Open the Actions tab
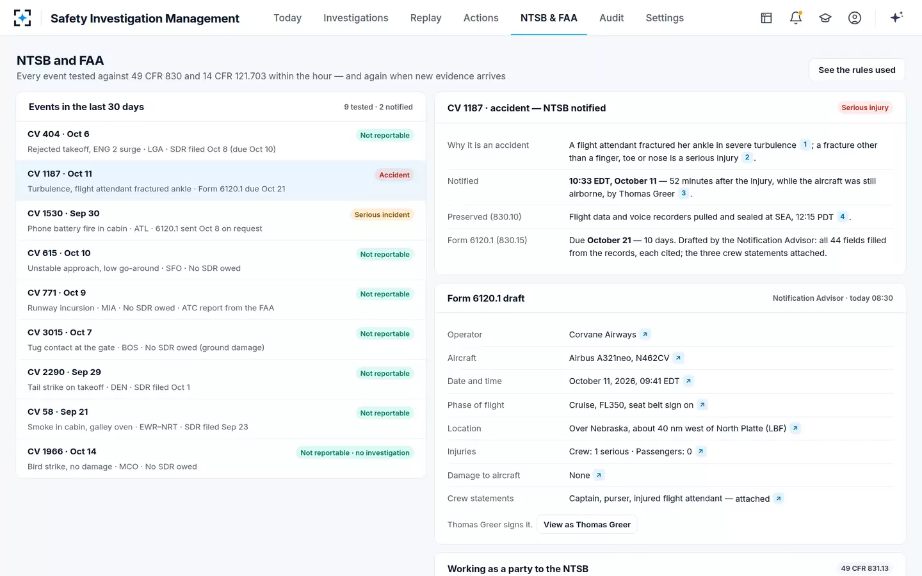 click(x=481, y=18)
